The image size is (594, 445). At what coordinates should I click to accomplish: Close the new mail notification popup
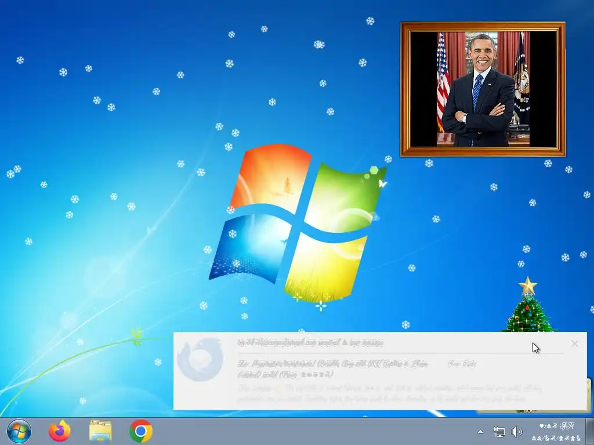[x=575, y=344]
